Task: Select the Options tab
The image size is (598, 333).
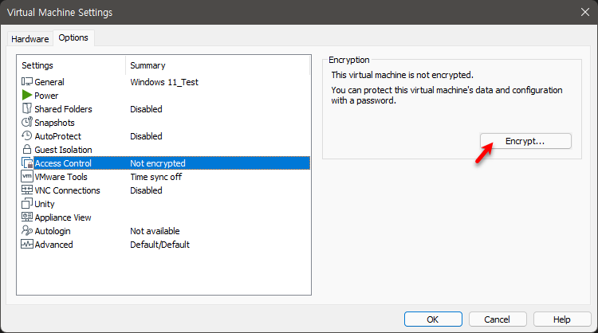Action: (73, 37)
